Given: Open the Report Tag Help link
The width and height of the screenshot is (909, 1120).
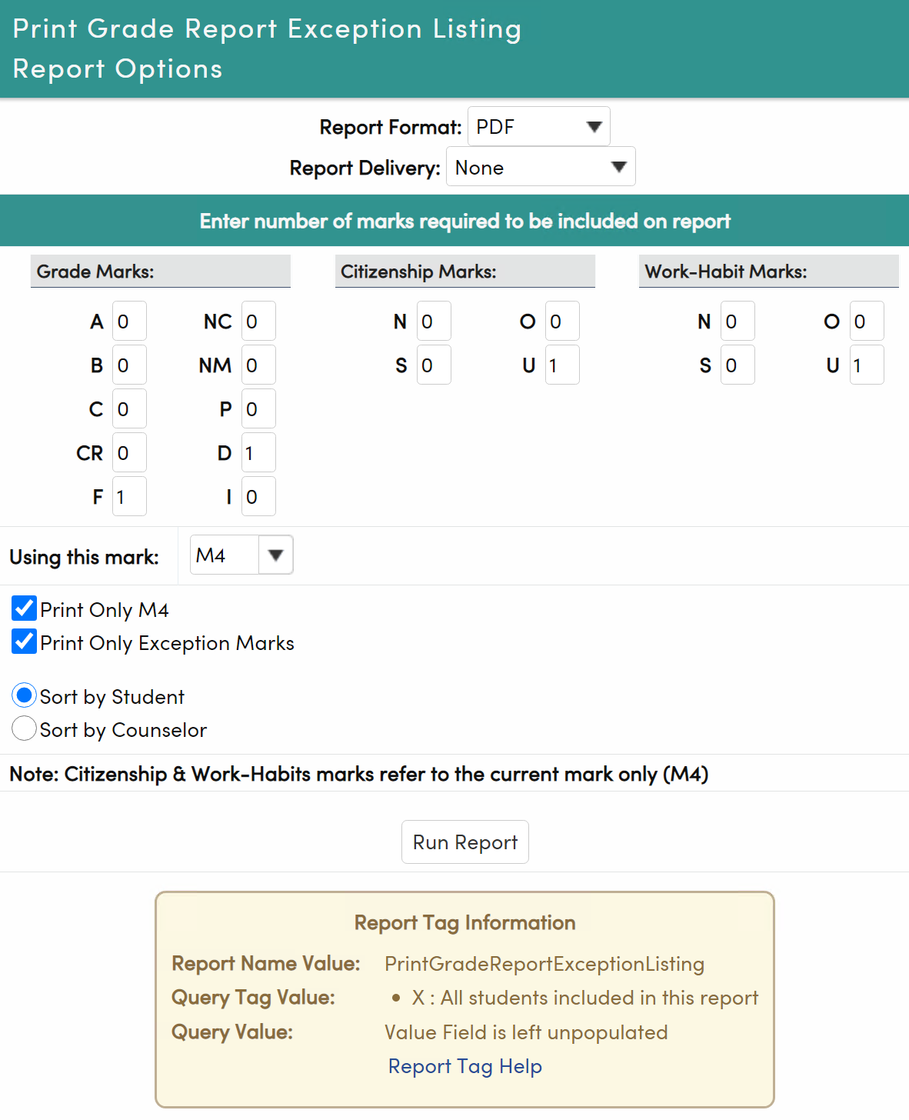Looking at the screenshot, I should 464,1066.
